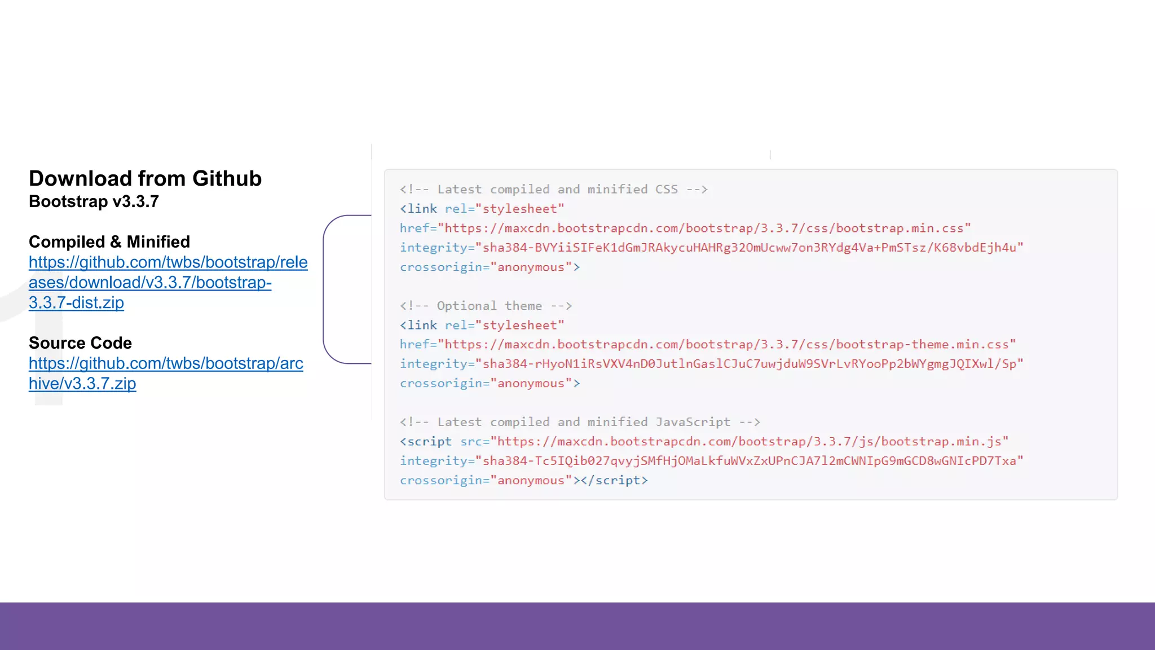The image size is (1155, 650).
Task: Open the bootstrap-3.3.7-dist.zip GitHub link
Action: tap(150, 282)
